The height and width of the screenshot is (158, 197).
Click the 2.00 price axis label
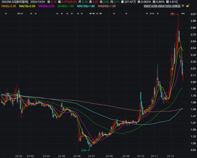(193, 82)
